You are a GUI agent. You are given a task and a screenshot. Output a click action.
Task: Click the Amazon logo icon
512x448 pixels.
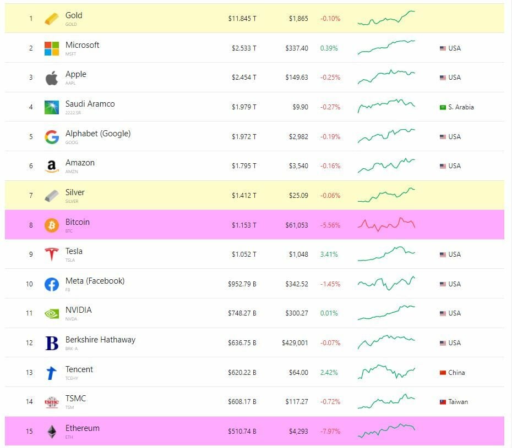click(52, 166)
